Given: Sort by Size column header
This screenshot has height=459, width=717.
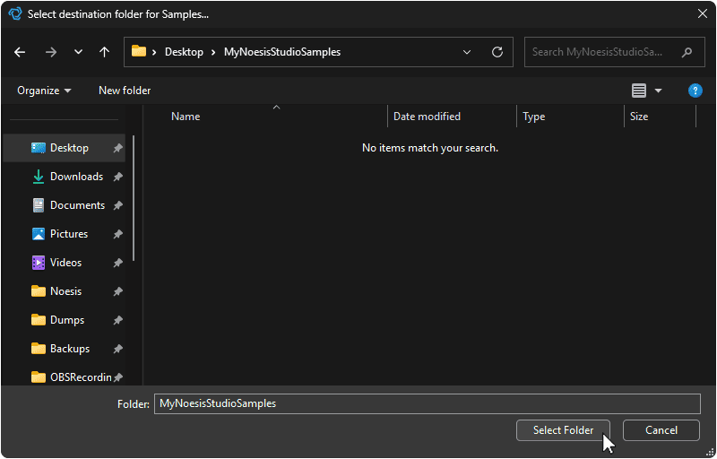Looking at the screenshot, I should point(639,117).
